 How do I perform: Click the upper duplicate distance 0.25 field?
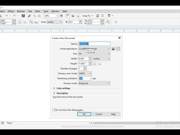point(94,20)
